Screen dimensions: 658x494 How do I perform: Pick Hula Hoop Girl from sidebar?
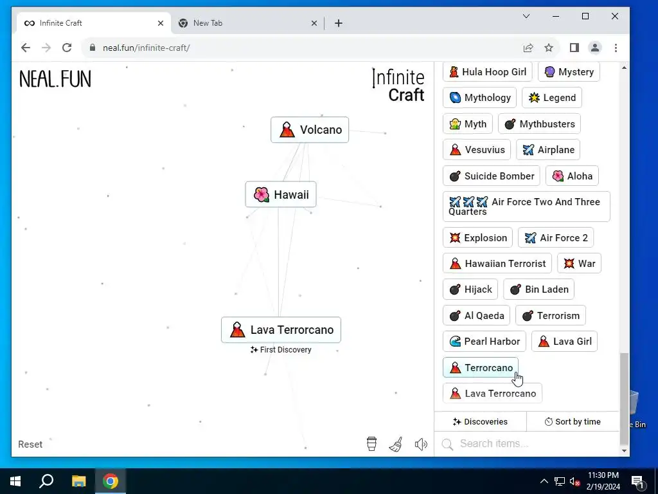[488, 72]
